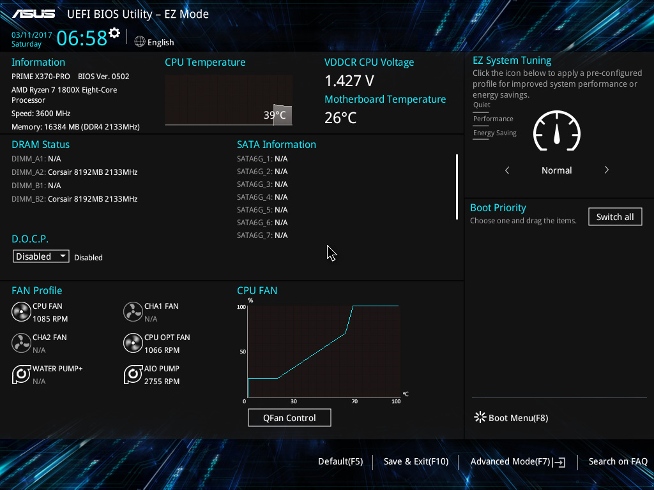This screenshot has height=490, width=654.
Task: Click the Switch all button
Action: (615, 217)
